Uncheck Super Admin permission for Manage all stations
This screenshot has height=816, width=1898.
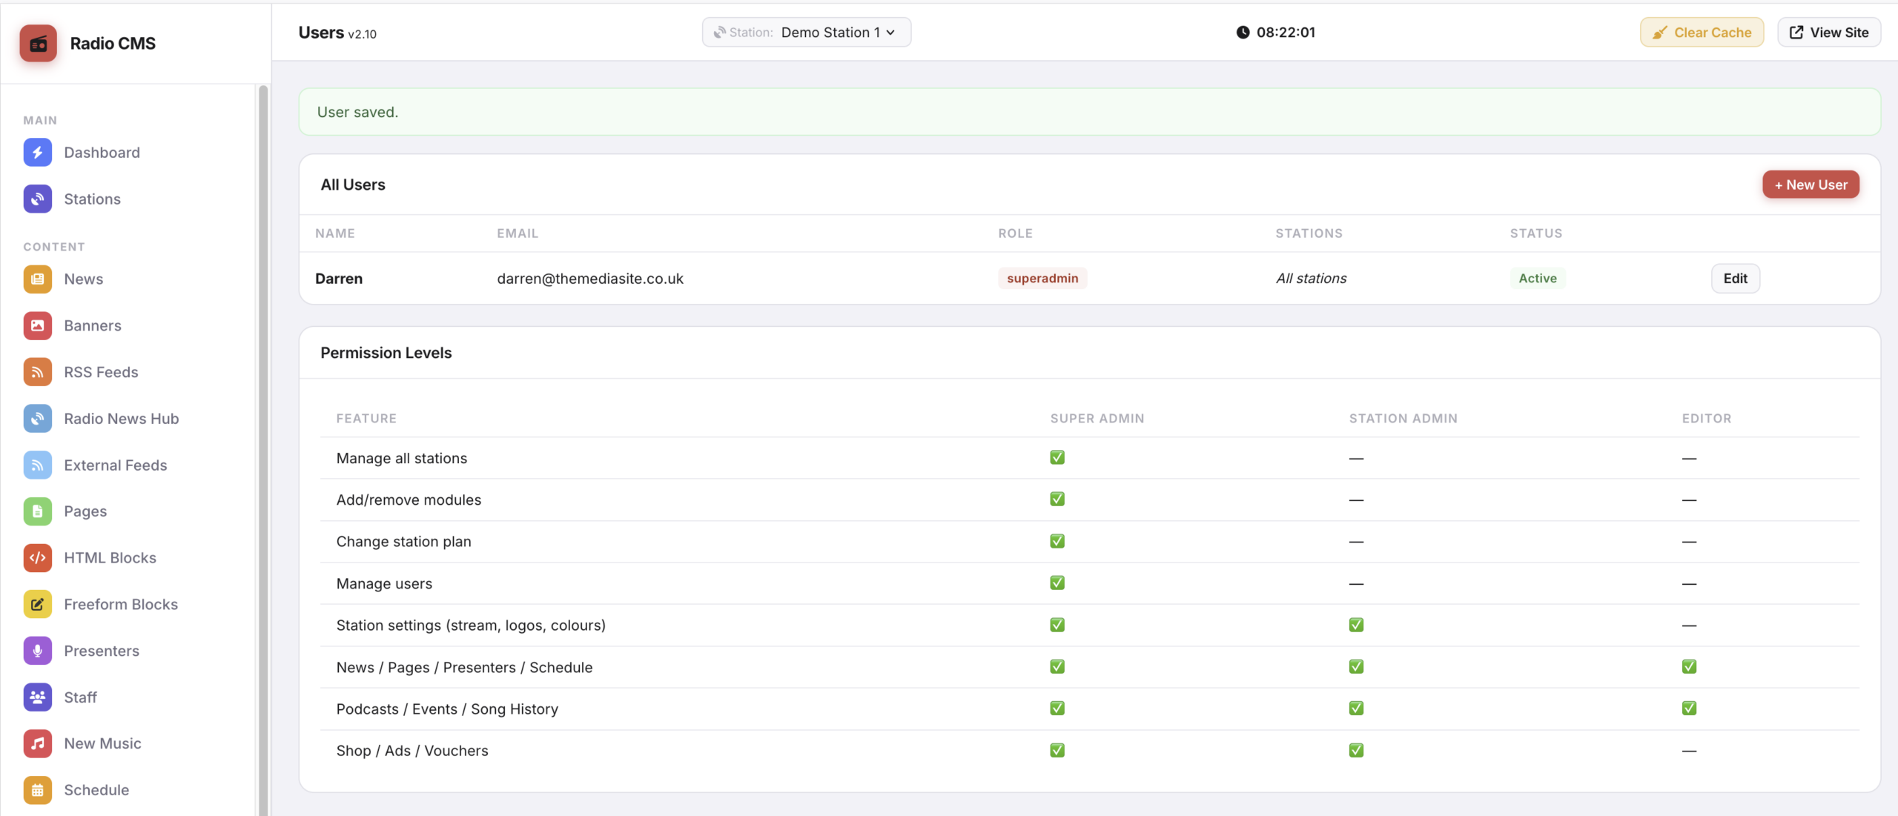coord(1057,457)
